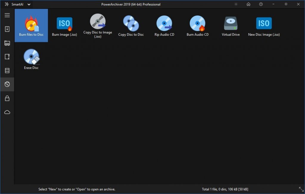Minimize the PowerArchiver window
305x194 pixels.
tap(273, 4)
